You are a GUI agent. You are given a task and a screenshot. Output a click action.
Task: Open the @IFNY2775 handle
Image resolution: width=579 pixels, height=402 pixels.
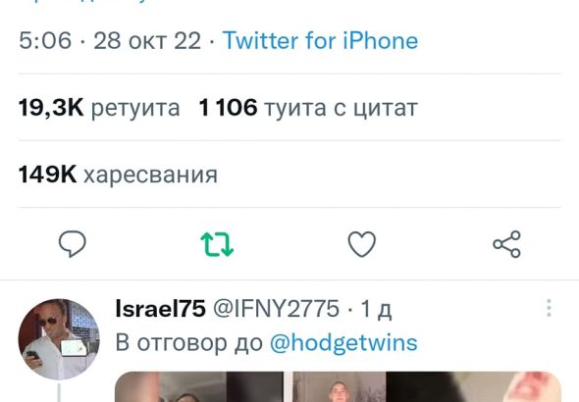pyautogui.click(x=276, y=308)
